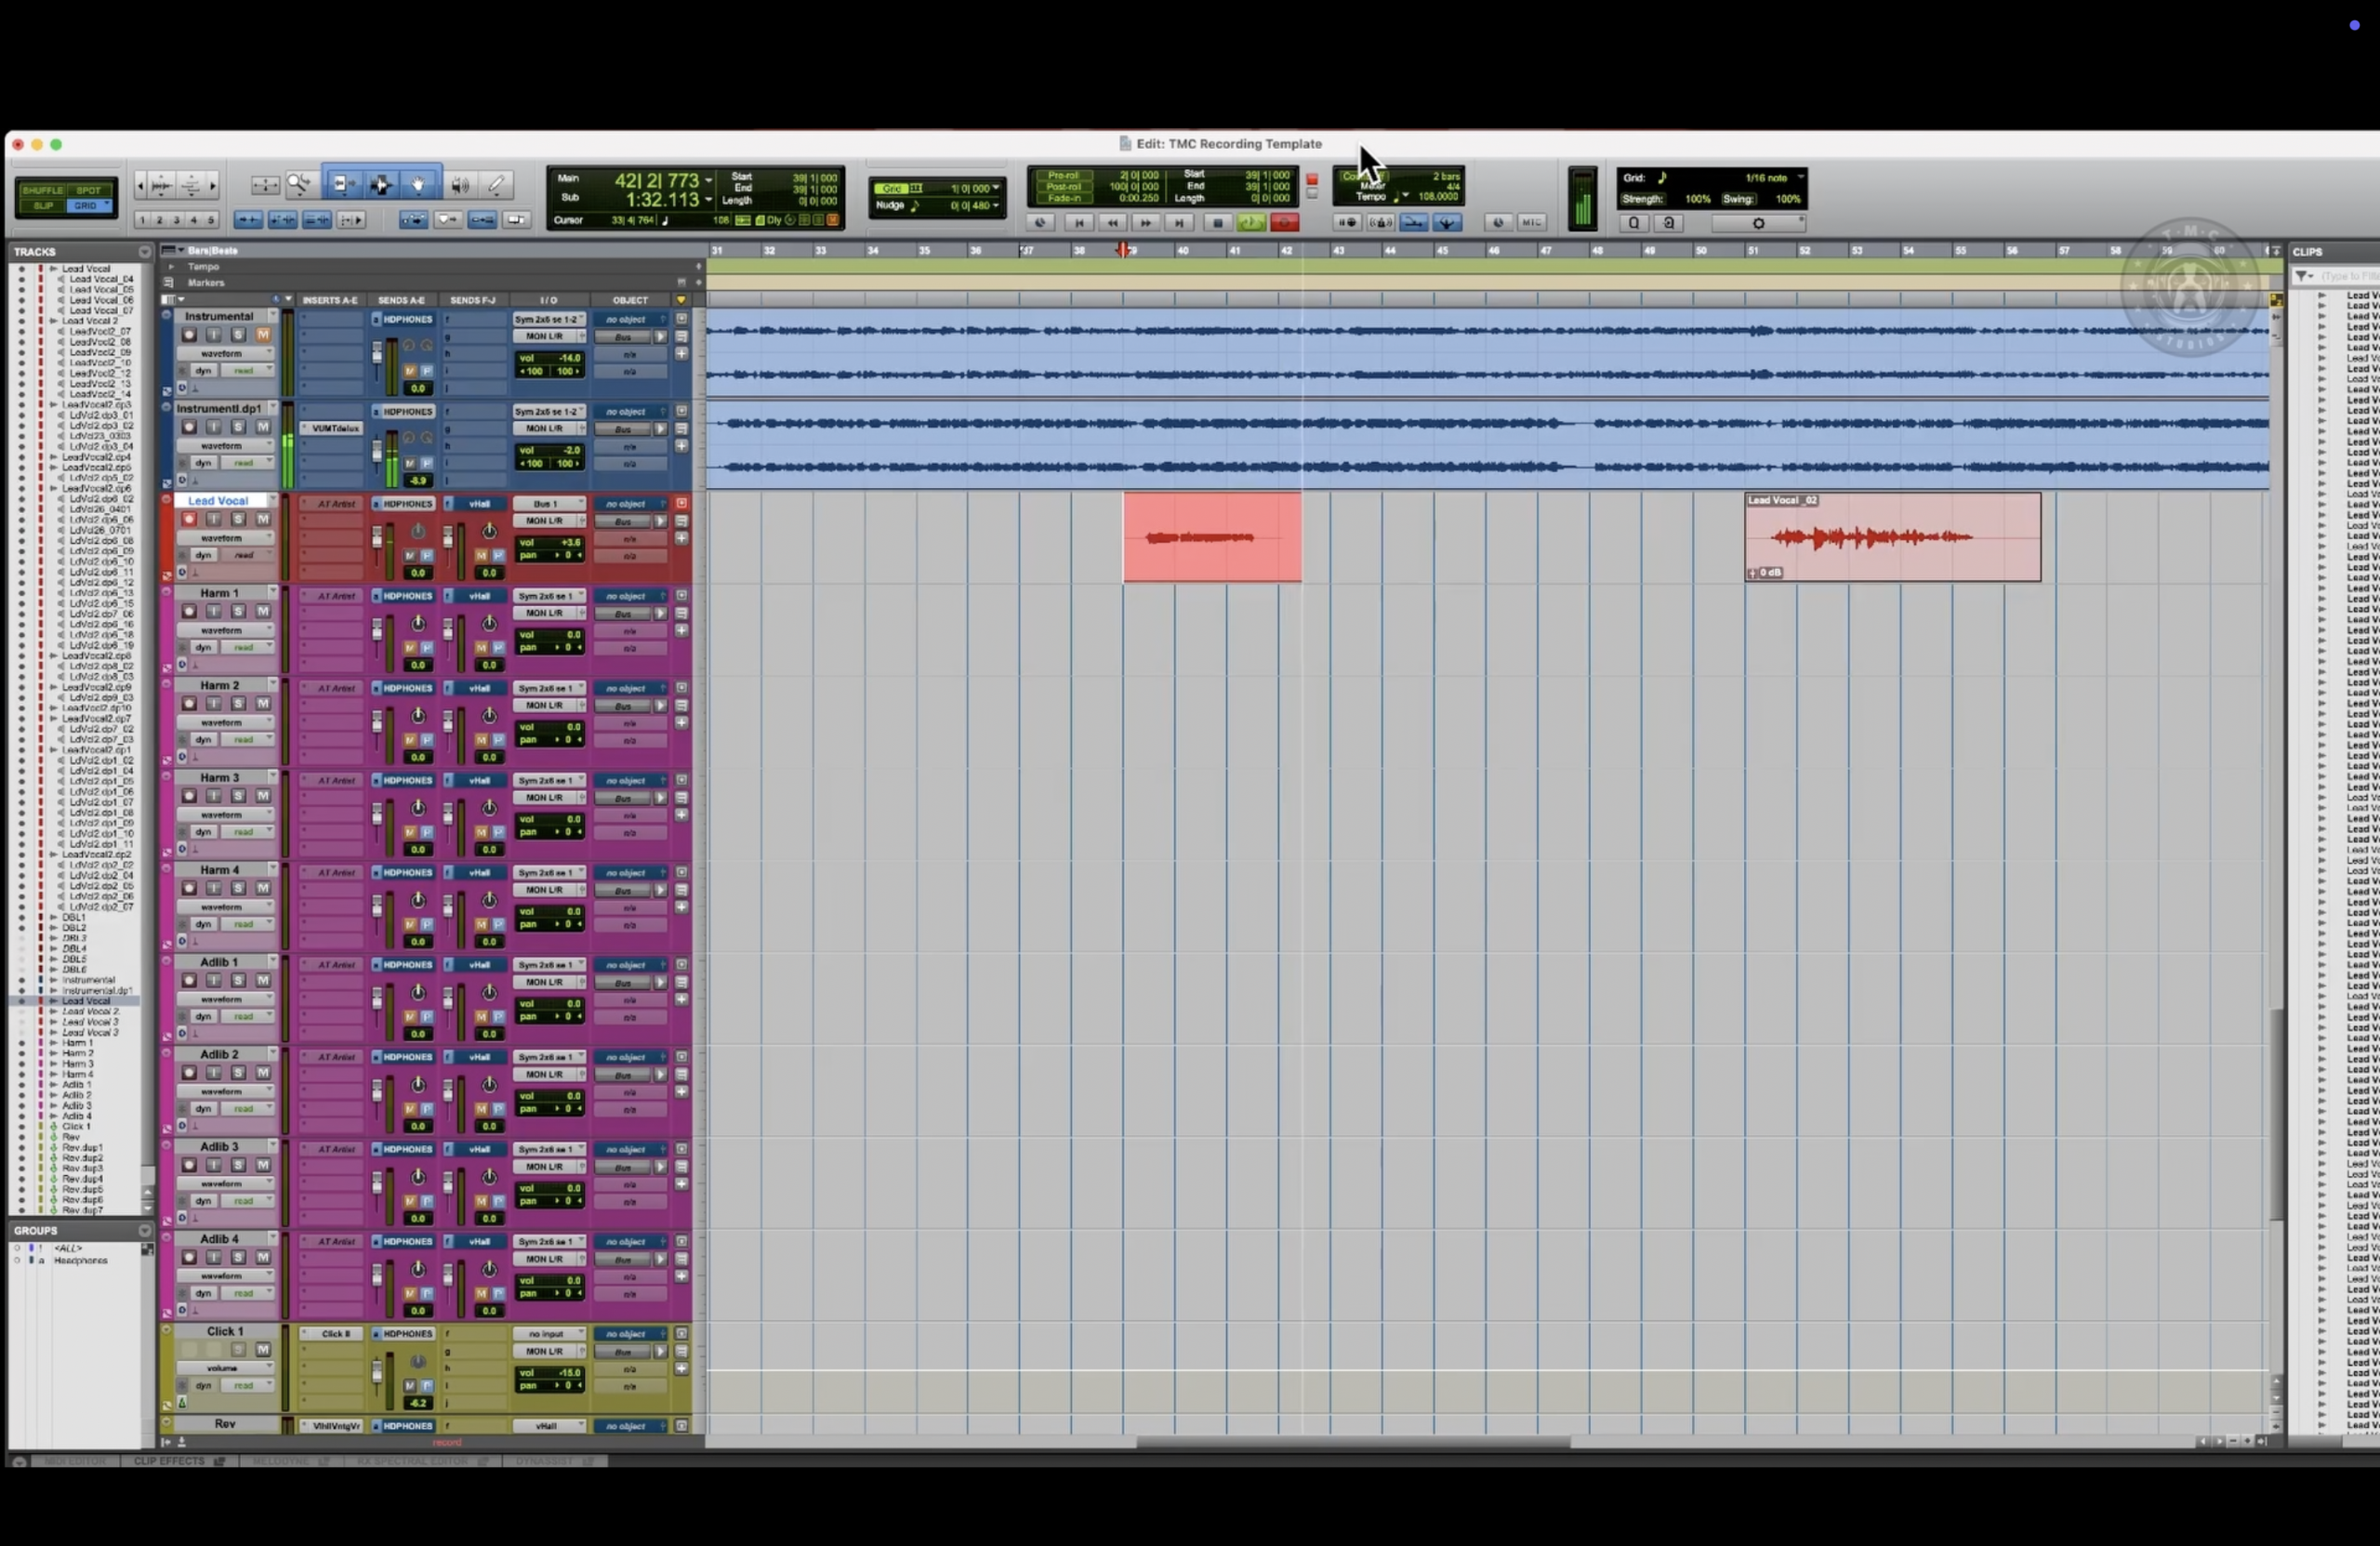Viewport: 2380px width, 1546px height.
Task: Select the Grabber hand tool
Action: [x=419, y=184]
